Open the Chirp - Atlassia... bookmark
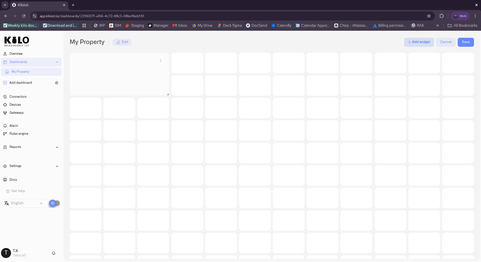The width and height of the screenshot is (481, 262). (351, 25)
